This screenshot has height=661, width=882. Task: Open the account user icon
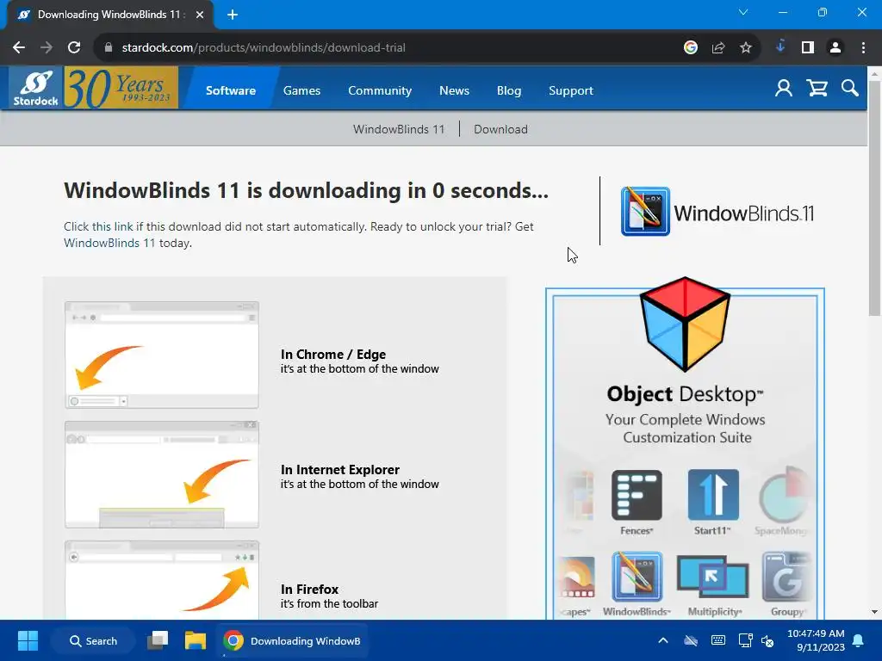point(784,89)
